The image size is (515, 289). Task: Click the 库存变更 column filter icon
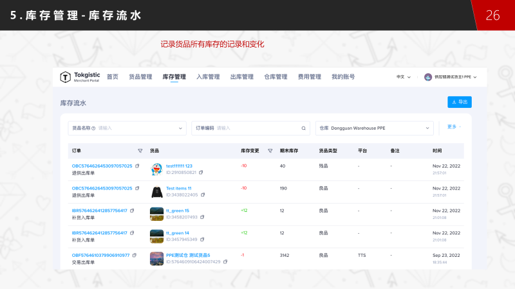pos(270,151)
